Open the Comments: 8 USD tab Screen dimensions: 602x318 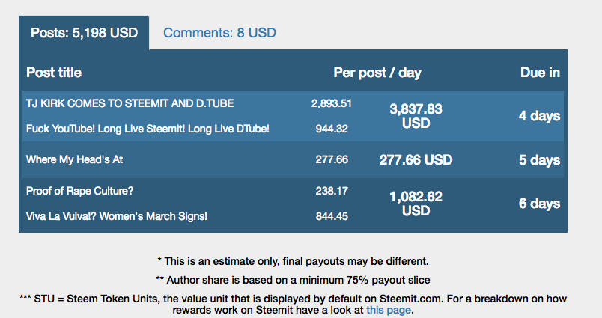[x=219, y=33]
